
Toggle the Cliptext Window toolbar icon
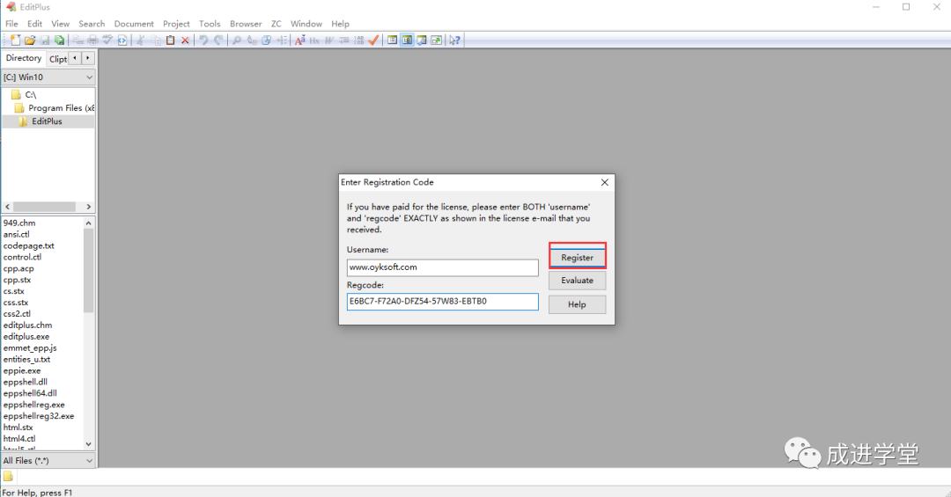(393, 40)
